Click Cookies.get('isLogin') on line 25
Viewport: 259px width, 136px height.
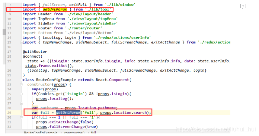[x=63, y=94]
